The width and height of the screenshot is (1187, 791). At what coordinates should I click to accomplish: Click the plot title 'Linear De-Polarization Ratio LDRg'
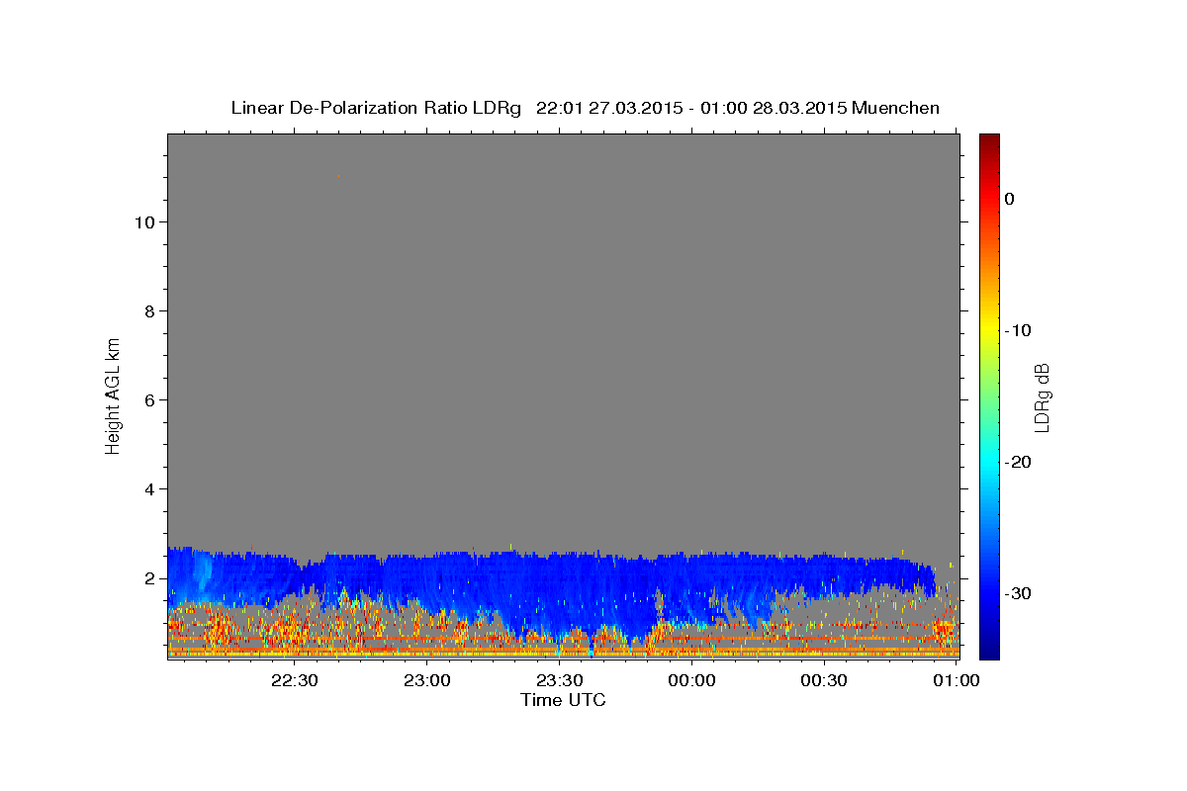coord(376,108)
